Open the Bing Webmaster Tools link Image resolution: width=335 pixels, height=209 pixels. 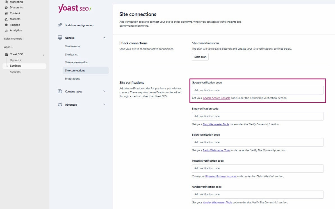[x=215, y=124]
